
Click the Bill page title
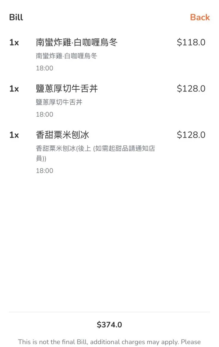16,17
